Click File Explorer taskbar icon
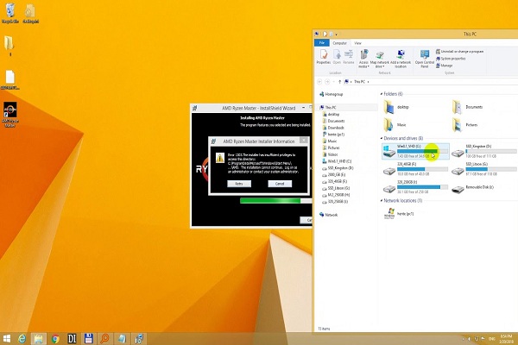Viewport: 518px width, 345px height. coord(38,338)
